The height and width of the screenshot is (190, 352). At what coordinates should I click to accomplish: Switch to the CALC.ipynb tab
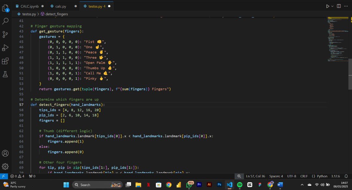[30, 6]
